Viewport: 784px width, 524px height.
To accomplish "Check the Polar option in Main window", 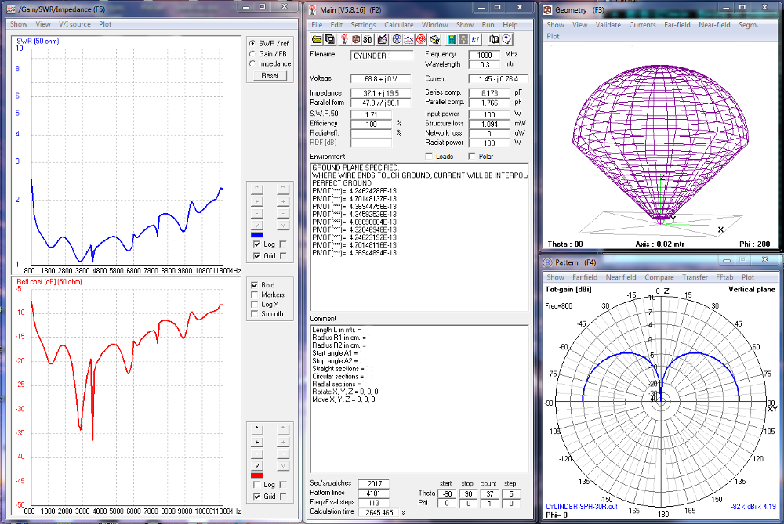I will 471,157.
